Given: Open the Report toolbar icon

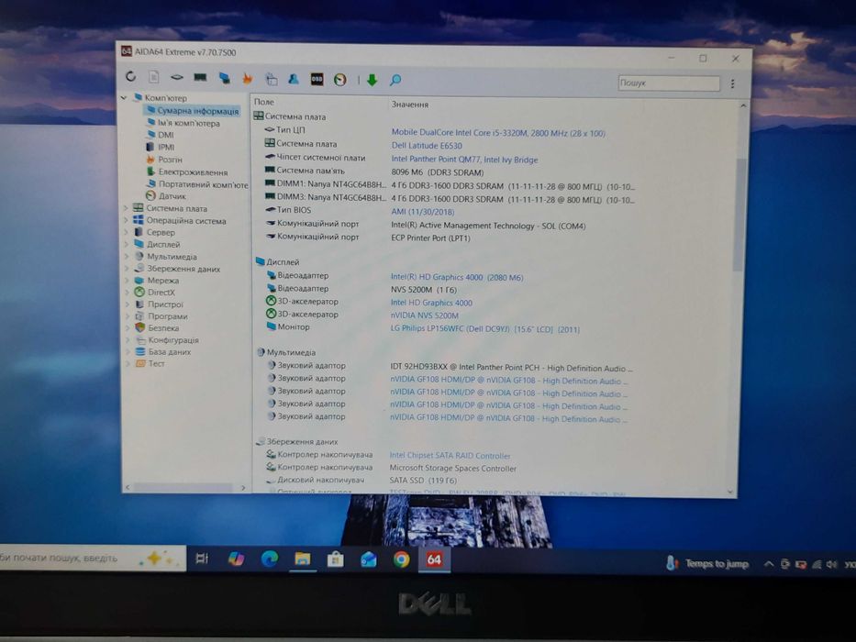Looking at the screenshot, I should pyautogui.click(x=154, y=77).
